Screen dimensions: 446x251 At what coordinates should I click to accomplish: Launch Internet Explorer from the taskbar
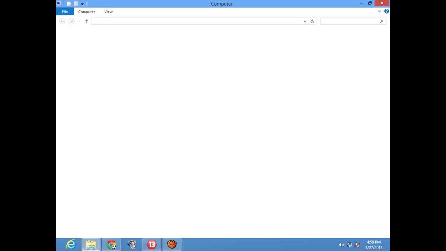pyautogui.click(x=71, y=244)
